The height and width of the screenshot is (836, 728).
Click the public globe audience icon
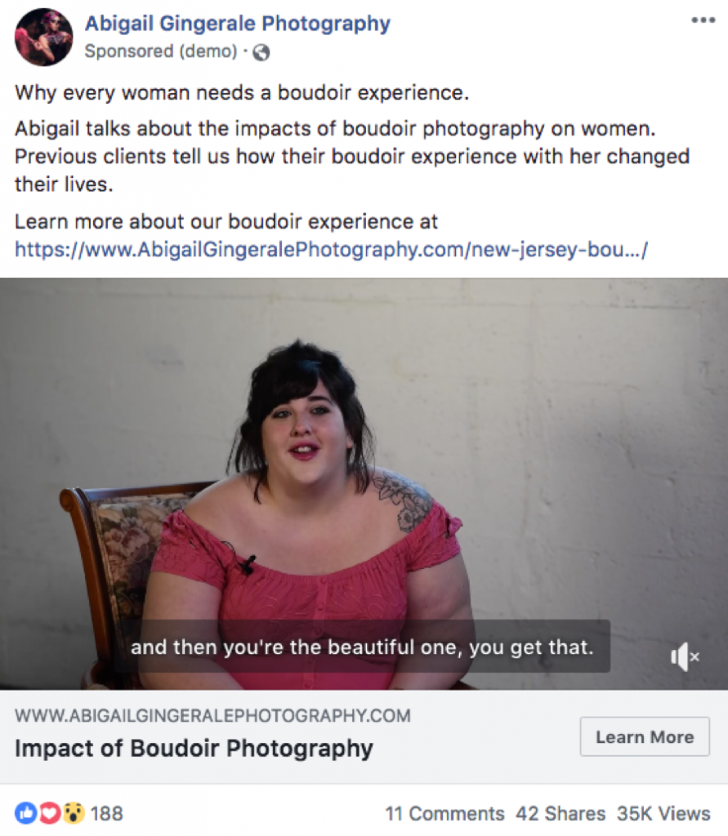261,52
